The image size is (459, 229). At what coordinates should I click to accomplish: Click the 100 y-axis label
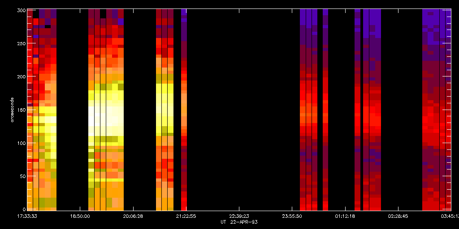pos(22,143)
